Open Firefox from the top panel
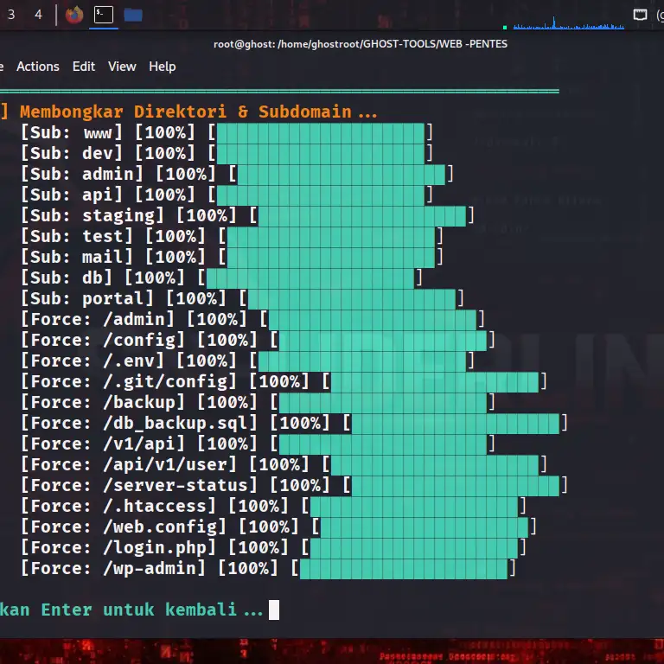The width and height of the screenshot is (664, 664). [74, 15]
